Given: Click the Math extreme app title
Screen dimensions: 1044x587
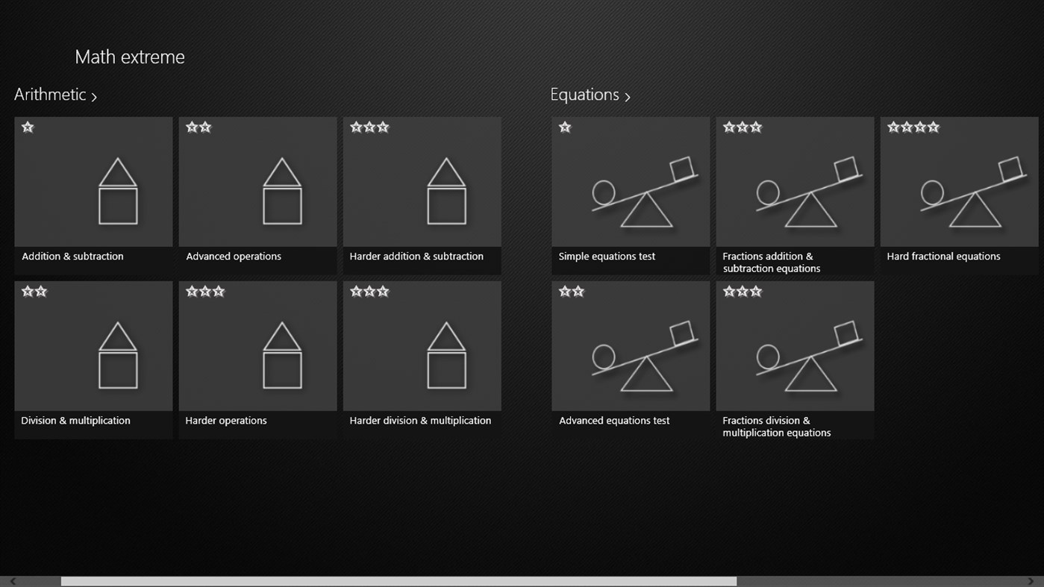Looking at the screenshot, I should [129, 57].
